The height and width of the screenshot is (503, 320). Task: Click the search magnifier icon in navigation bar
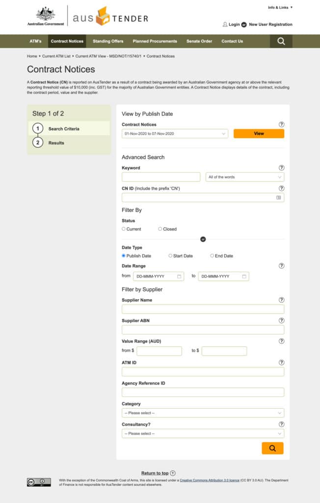(281, 41)
